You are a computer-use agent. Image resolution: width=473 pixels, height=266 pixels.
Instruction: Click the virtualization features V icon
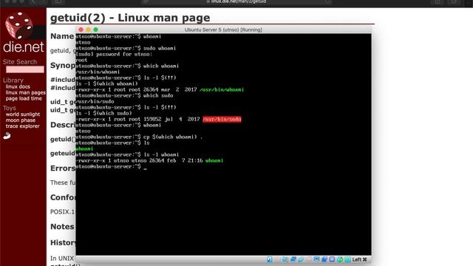[332, 259]
